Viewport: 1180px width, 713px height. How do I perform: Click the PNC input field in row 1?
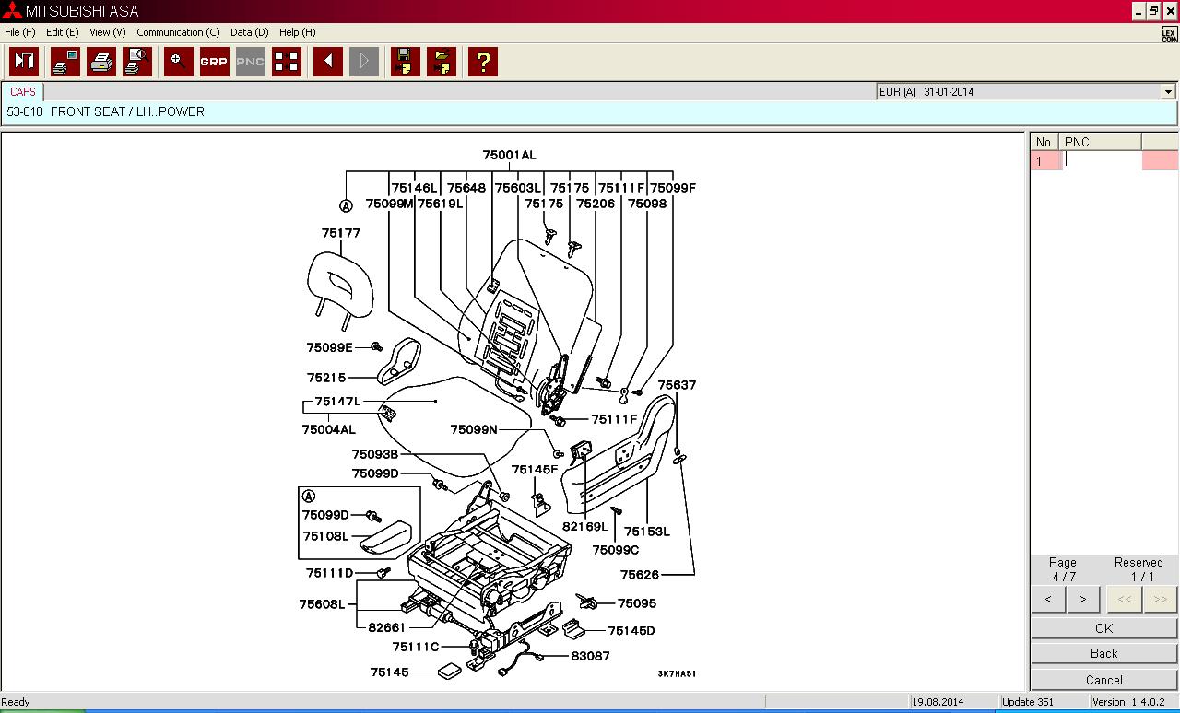tap(1102, 160)
